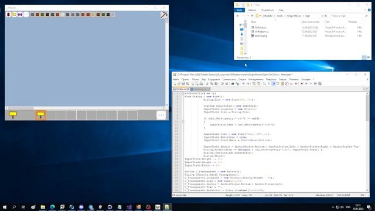Viewport: 375px width, 211px height.
Task: Switch Explorer to details view toggle
Action: coord(364,57)
